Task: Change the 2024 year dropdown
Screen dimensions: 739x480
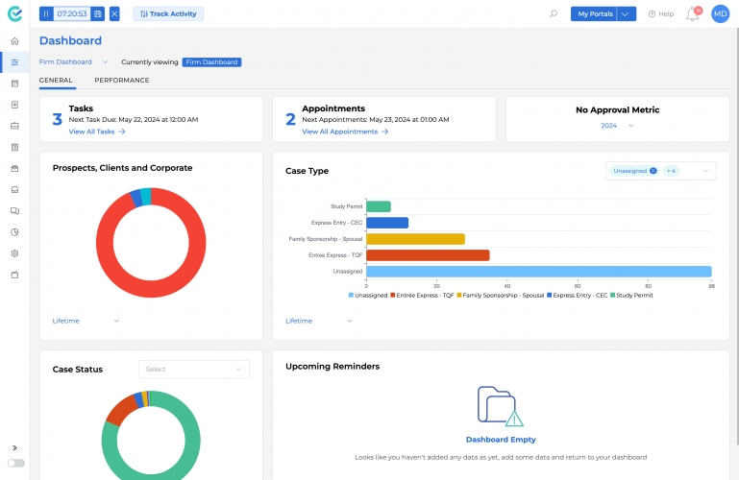Action: click(x=617, y=125)
